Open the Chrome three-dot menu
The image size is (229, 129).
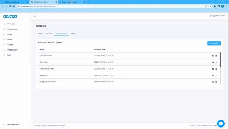click(226, 6)
